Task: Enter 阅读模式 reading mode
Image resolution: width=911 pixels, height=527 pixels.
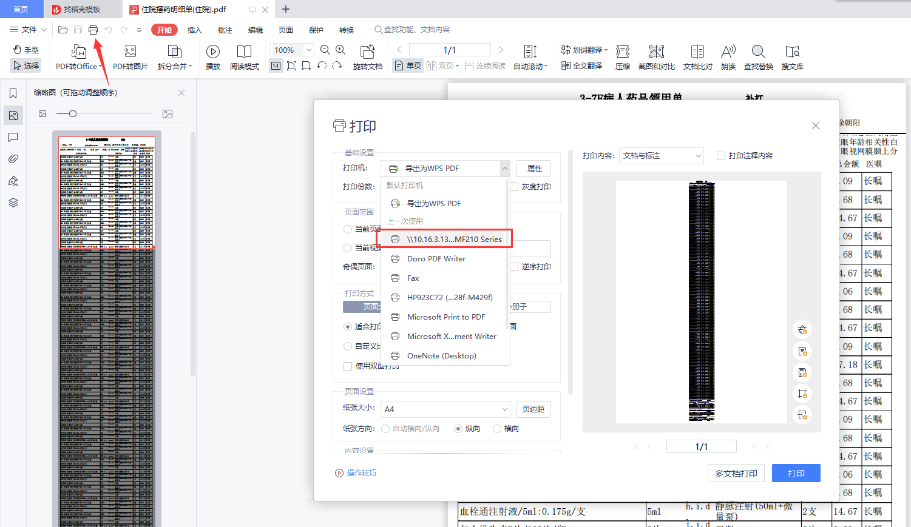Action: click(245, 57)
